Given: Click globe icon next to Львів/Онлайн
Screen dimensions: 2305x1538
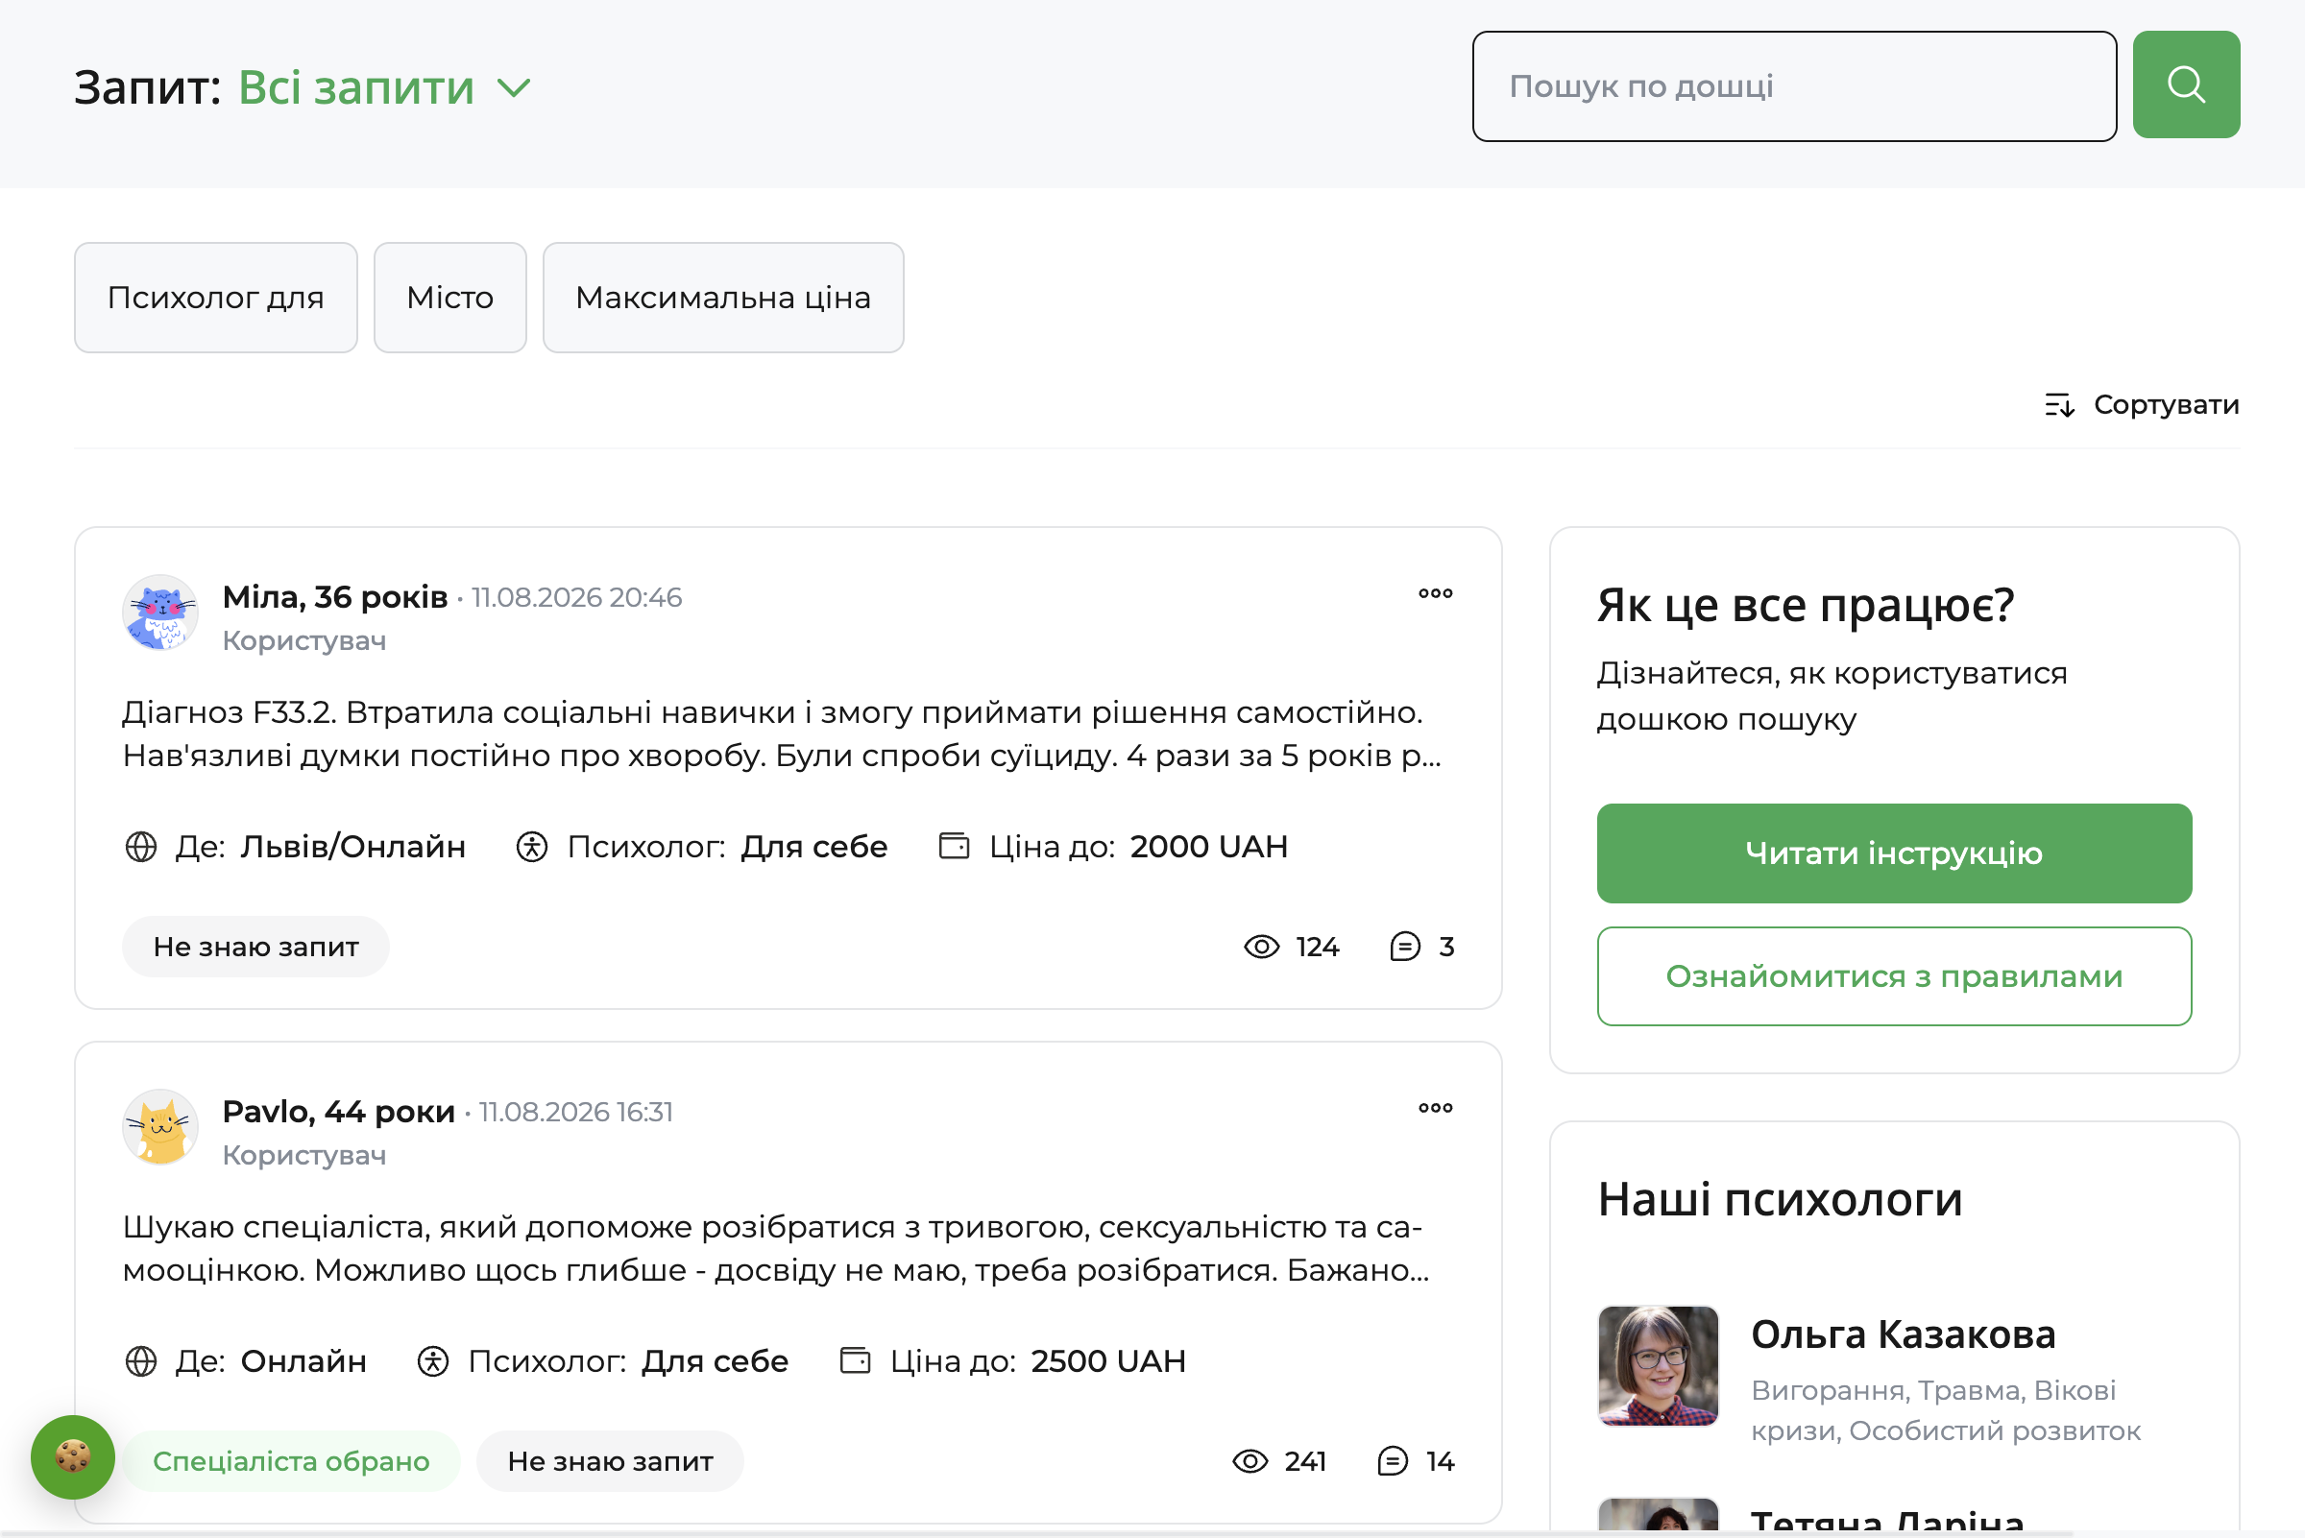Looking at the screenshot, I should (140, 847).
